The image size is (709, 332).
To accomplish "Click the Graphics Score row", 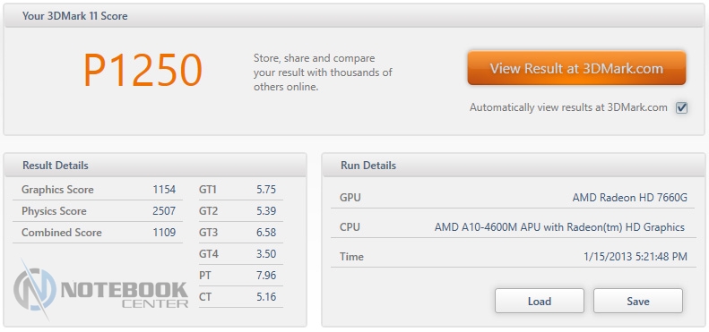I will click(x=98, y=190).
